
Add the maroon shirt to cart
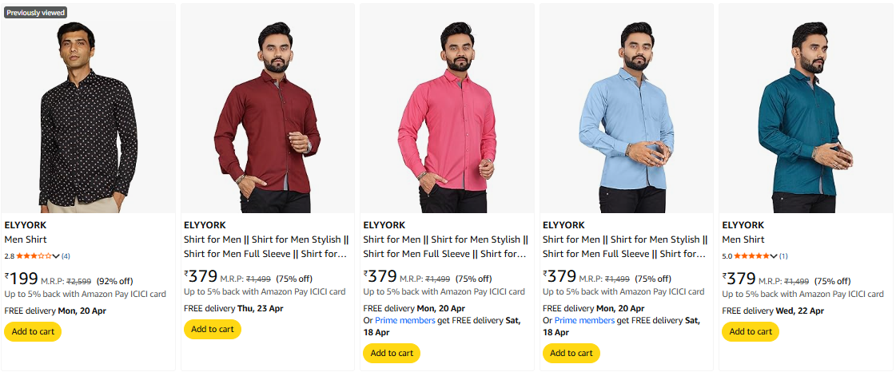[x=212, y=329]
